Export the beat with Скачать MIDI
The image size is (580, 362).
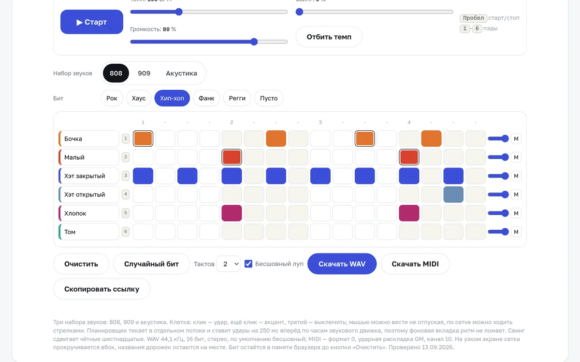click(415, 264)
